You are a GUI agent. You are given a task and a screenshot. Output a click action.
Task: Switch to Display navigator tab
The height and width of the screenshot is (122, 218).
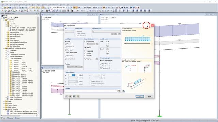coord(10,118)
